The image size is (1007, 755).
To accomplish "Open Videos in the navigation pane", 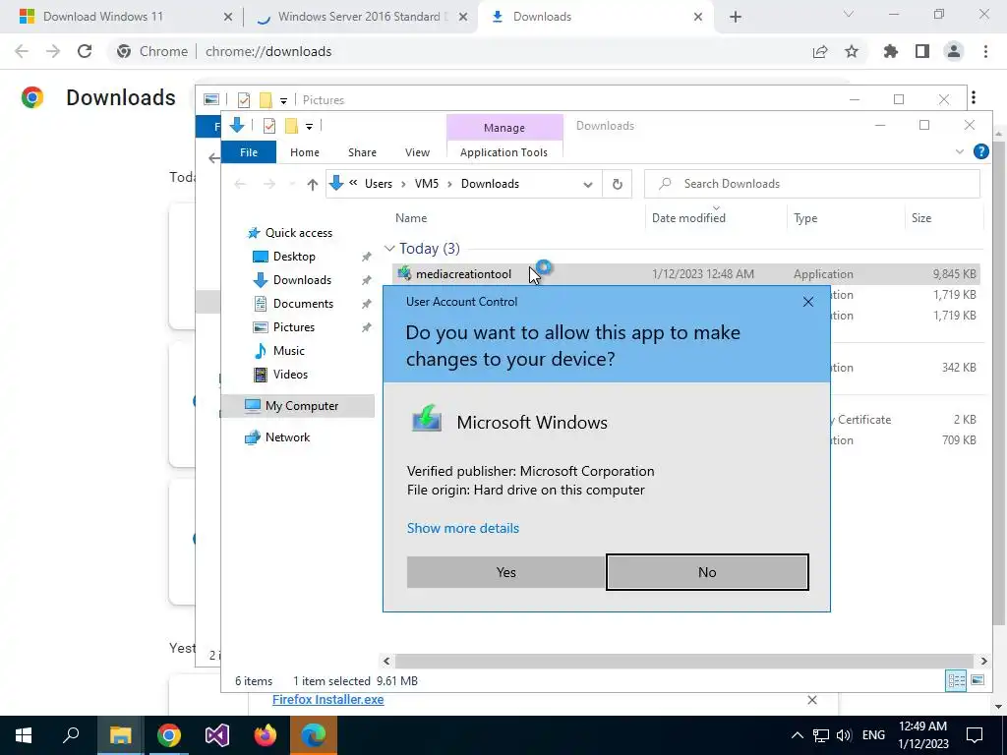I will pos(290,375).
